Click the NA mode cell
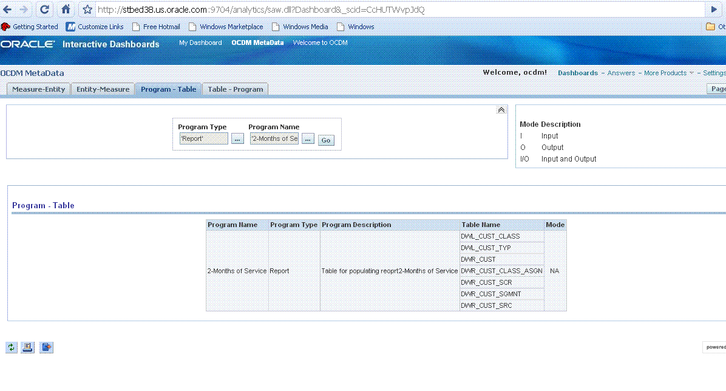The width and height of the screenshot is (726, 391). [x=555, y=271]
